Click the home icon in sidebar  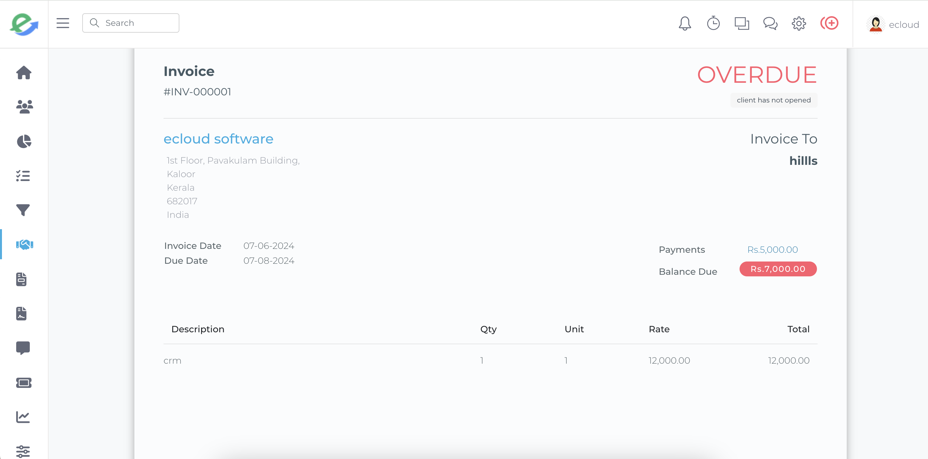coord(24,73)
